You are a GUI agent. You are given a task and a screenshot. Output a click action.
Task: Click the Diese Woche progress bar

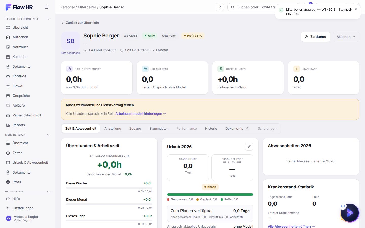[x=109, y=188]
